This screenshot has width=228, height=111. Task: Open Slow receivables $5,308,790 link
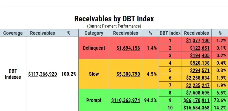tap(128, 74)
